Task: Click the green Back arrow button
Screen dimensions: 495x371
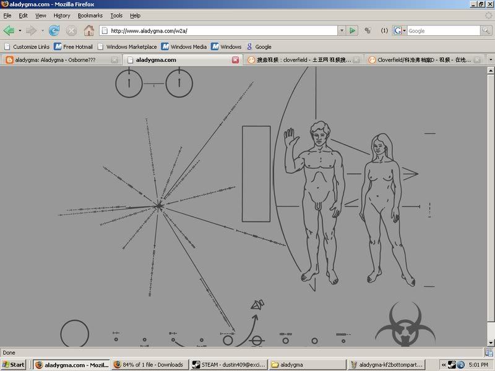Action: point(9,30)
